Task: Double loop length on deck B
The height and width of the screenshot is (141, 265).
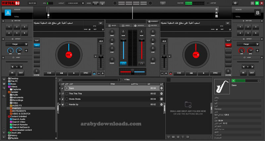Action: click(x=252, y=67)
